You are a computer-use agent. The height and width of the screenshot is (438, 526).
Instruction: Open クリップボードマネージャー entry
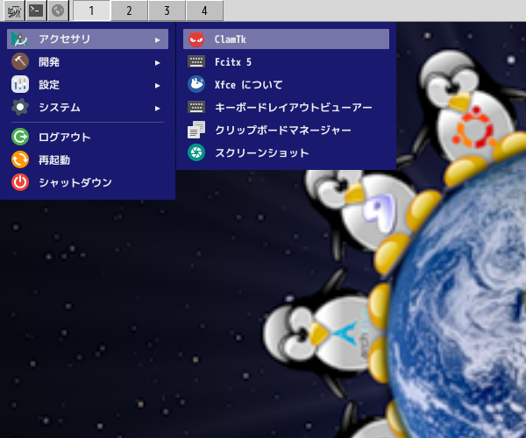286,130
